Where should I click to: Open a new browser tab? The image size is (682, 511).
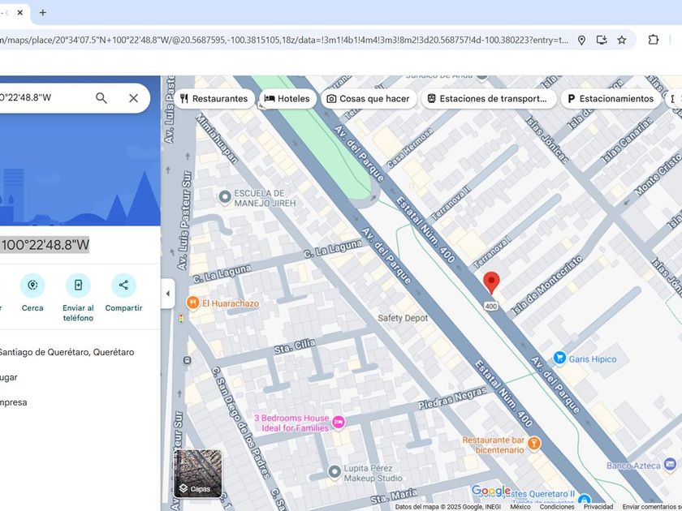tap(43, 12)
